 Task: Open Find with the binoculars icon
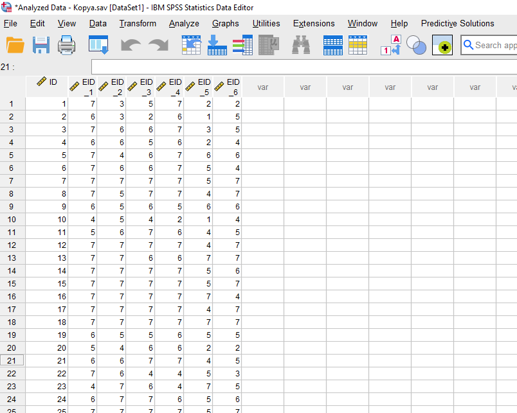[x=300, y=45]
